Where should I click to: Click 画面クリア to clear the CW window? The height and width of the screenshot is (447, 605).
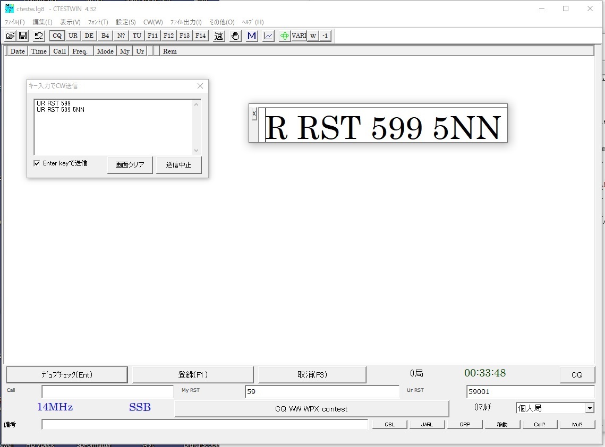click(x=130, y=165)
